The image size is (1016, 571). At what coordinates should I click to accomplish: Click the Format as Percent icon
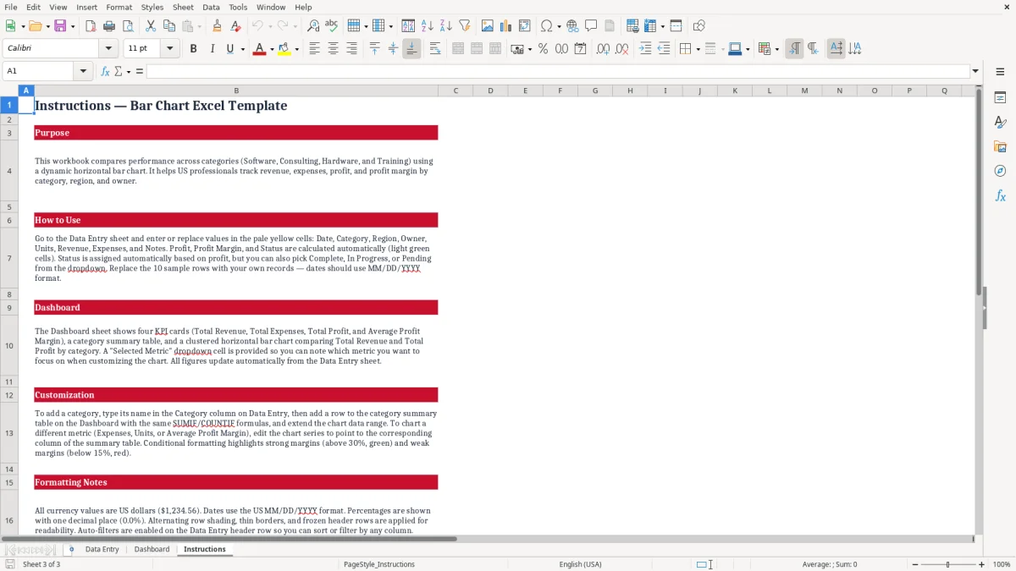click(543, 49)
